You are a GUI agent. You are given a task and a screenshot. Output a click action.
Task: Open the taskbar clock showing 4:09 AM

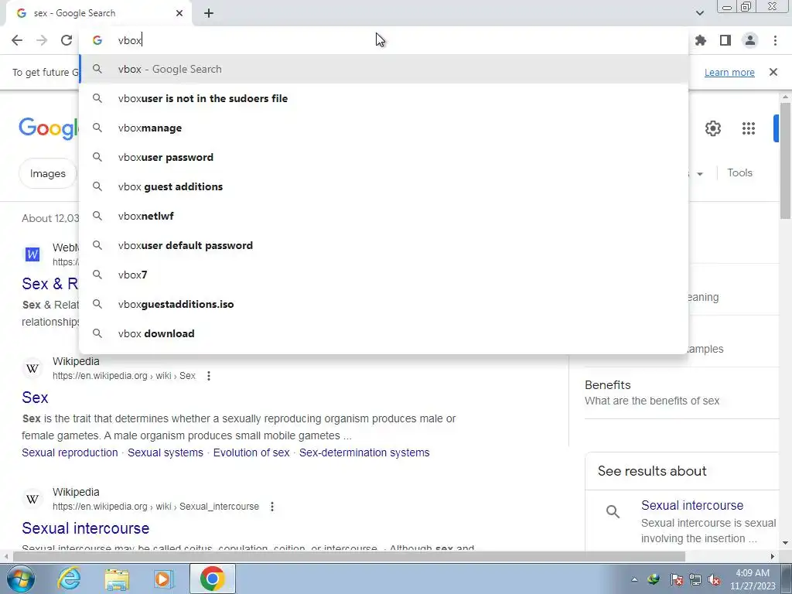coord(752,579)
